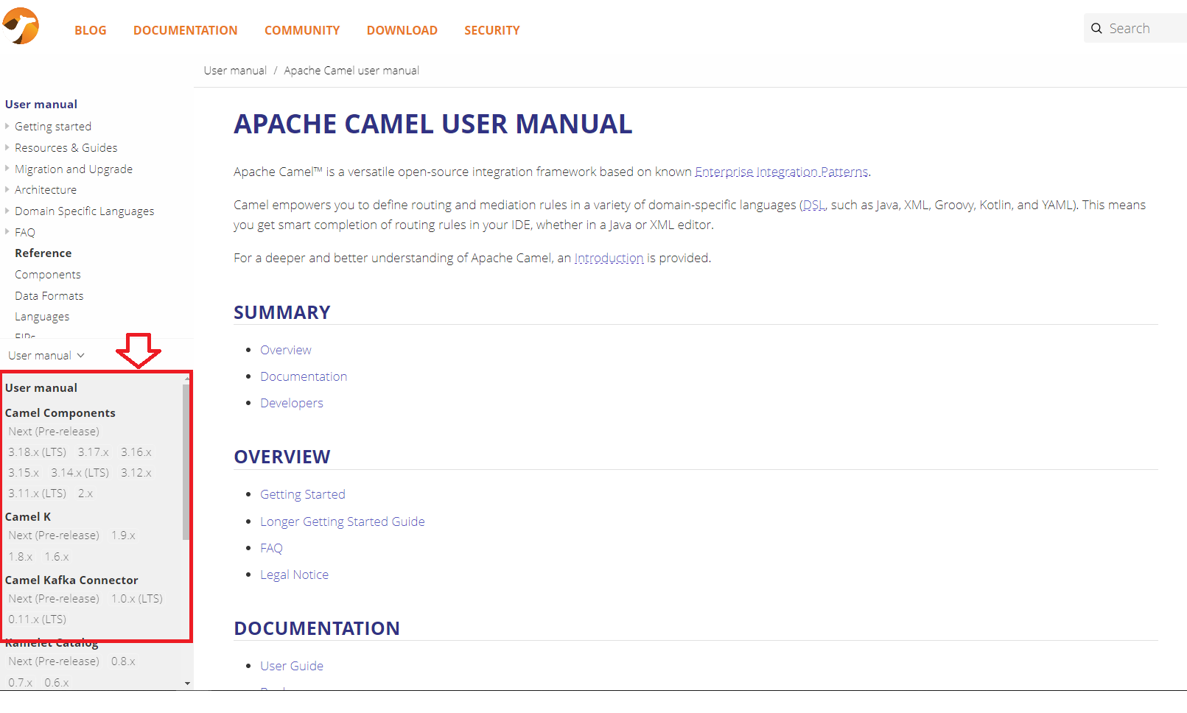Select Camel Components version 3.17.x
The width and height of the screenshot is (1187, 713).
coord(94,452)
